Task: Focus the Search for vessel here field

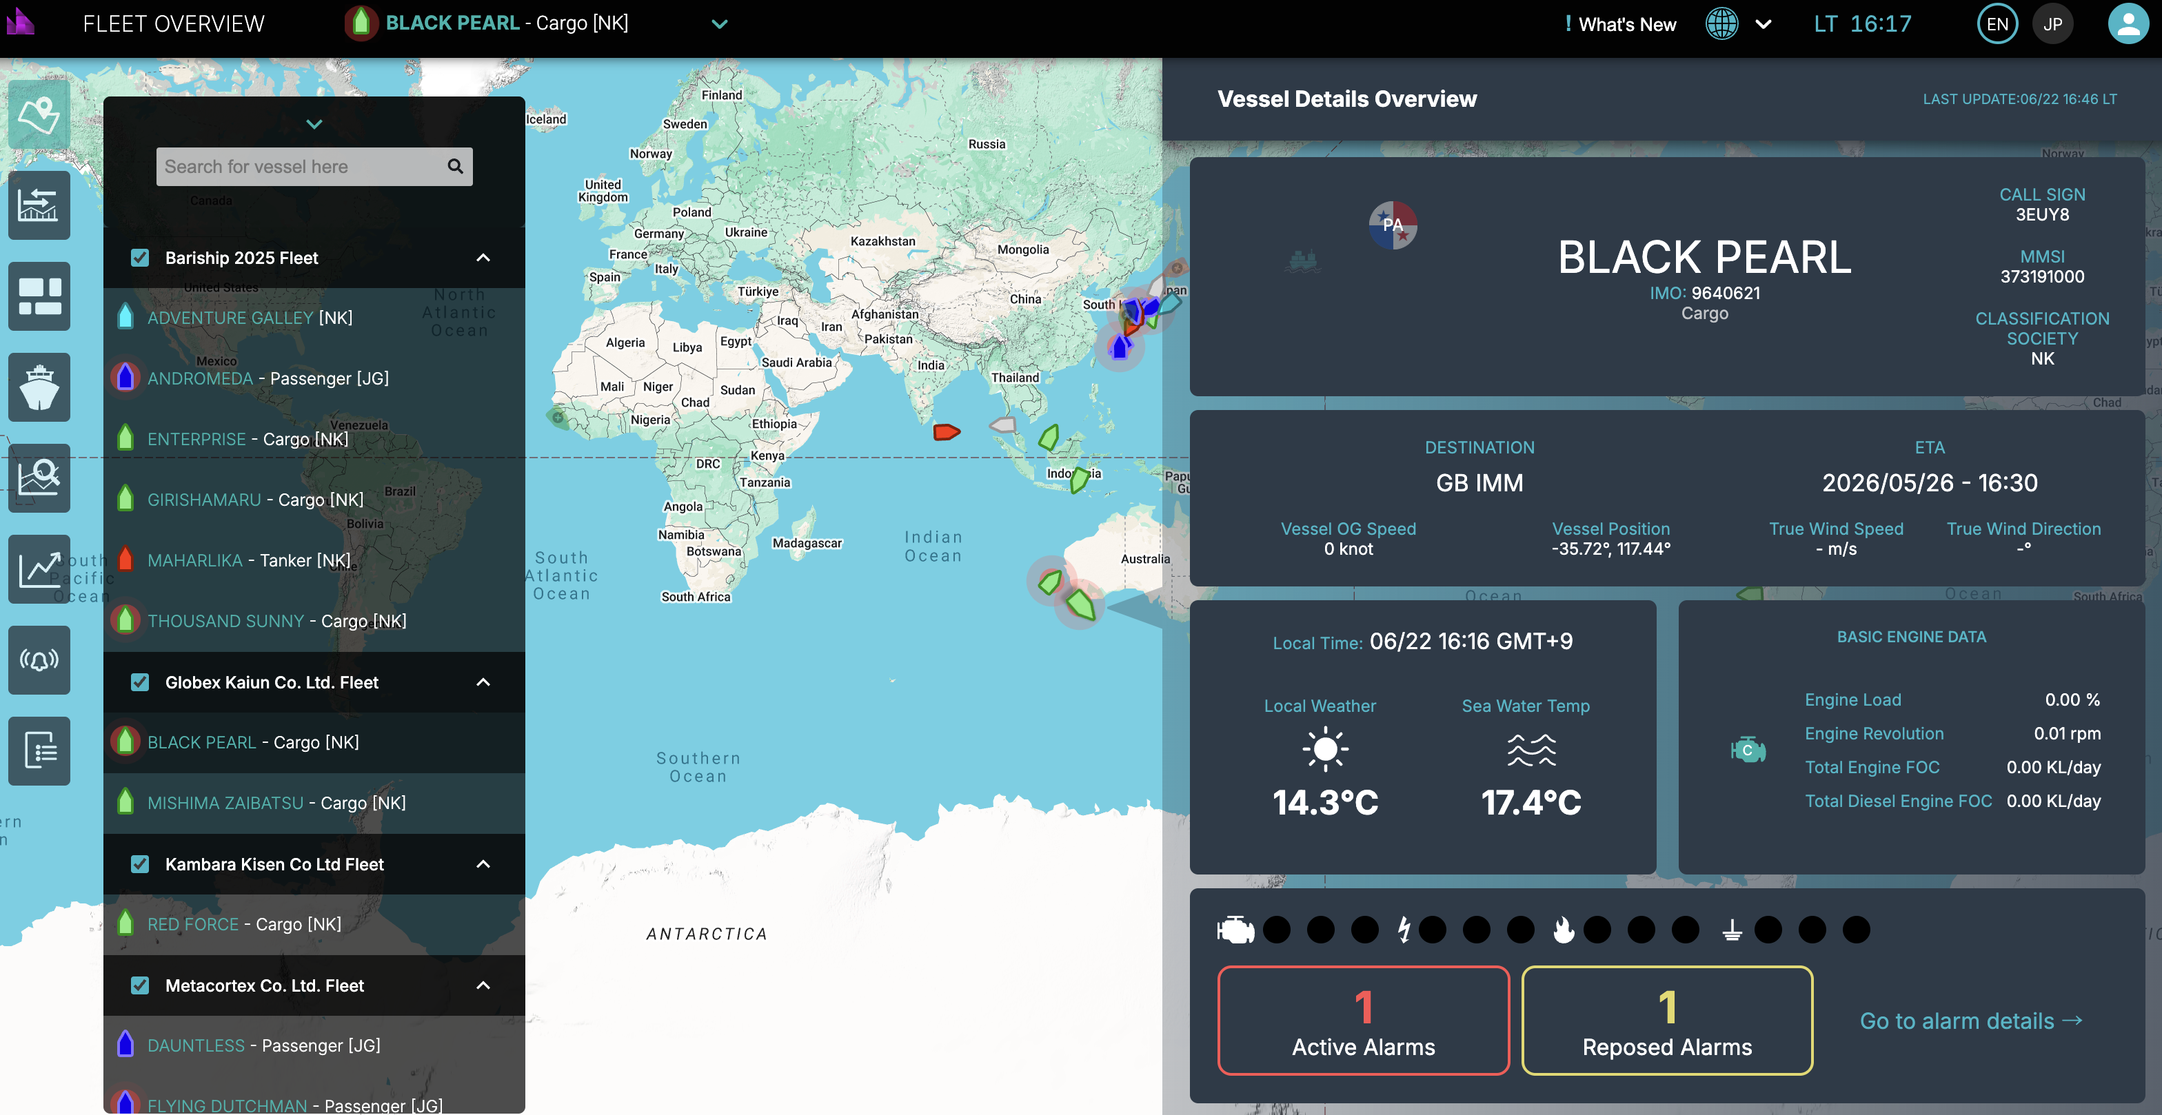Action: click(x=314, y=166)
